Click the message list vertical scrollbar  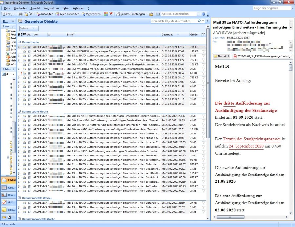click(208, 122)
